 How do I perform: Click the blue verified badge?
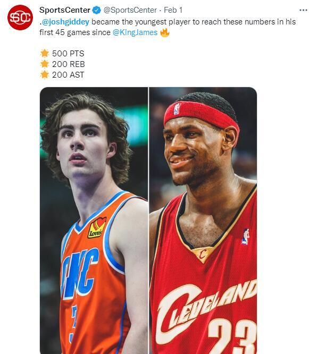tap(97, 10)
